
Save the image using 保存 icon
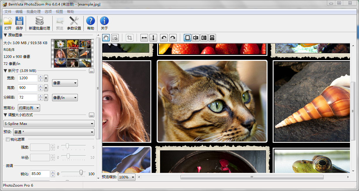pyautogui.click(x=19, y=23)
